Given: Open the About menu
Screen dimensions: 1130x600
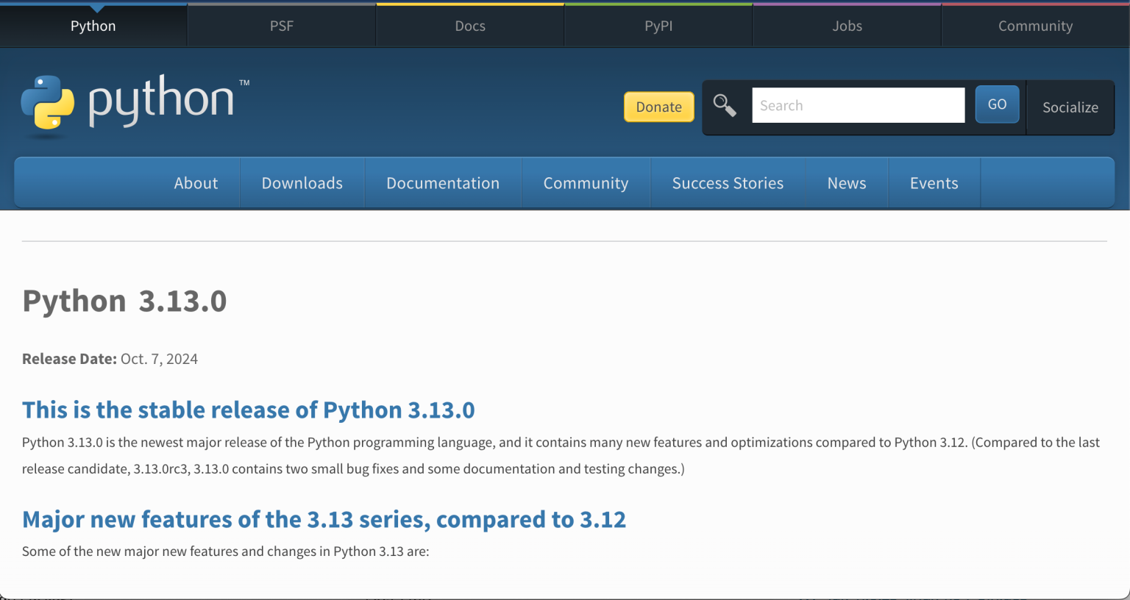Looking at the screenshot, I should [x=196, y=182].
